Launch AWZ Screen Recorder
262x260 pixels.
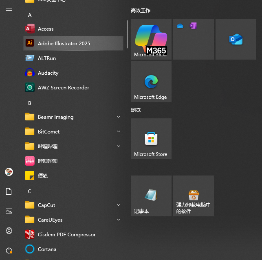tap(63, 88)
